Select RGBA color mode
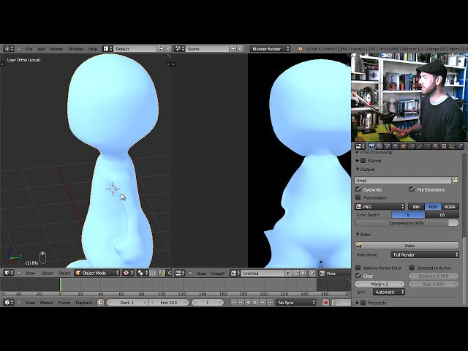The height and width of the screenshot is (351, 468). [450, 206]
